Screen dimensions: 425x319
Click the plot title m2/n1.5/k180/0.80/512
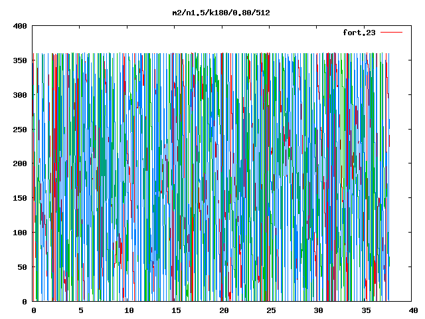point(221,13)
